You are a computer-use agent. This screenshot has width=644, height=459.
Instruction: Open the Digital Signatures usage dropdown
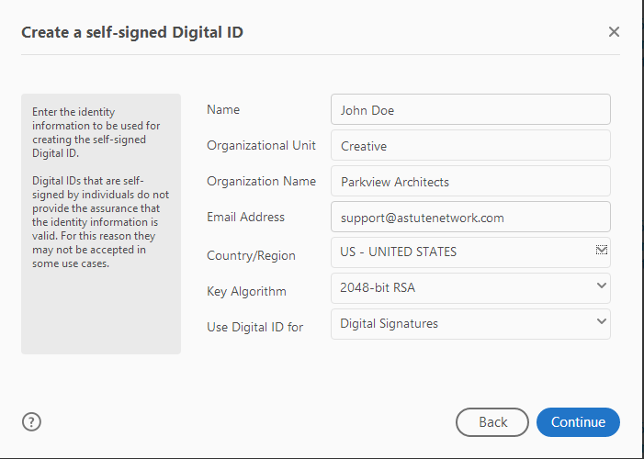tap(470, 323)
